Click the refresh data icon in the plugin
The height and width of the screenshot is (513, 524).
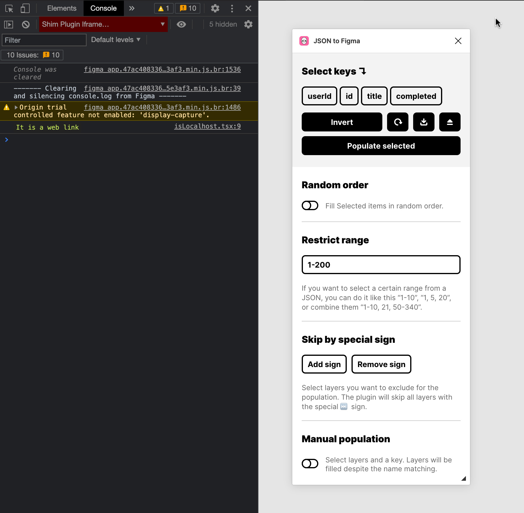coord(397,122)
